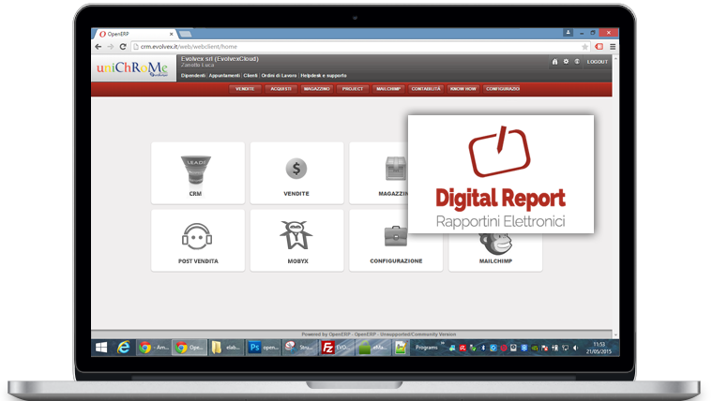
Task: Open the Windows Start button
Action: [101, 348]
